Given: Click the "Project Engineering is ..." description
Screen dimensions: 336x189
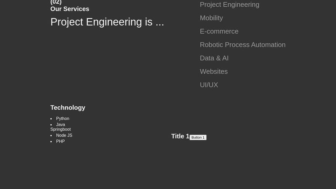Looking at the screenshot, I should tap(107, 22).
